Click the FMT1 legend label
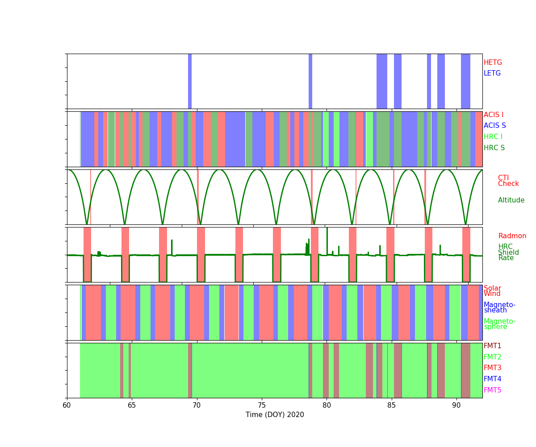This screenshot has width=536, height=447. [492, 346]
